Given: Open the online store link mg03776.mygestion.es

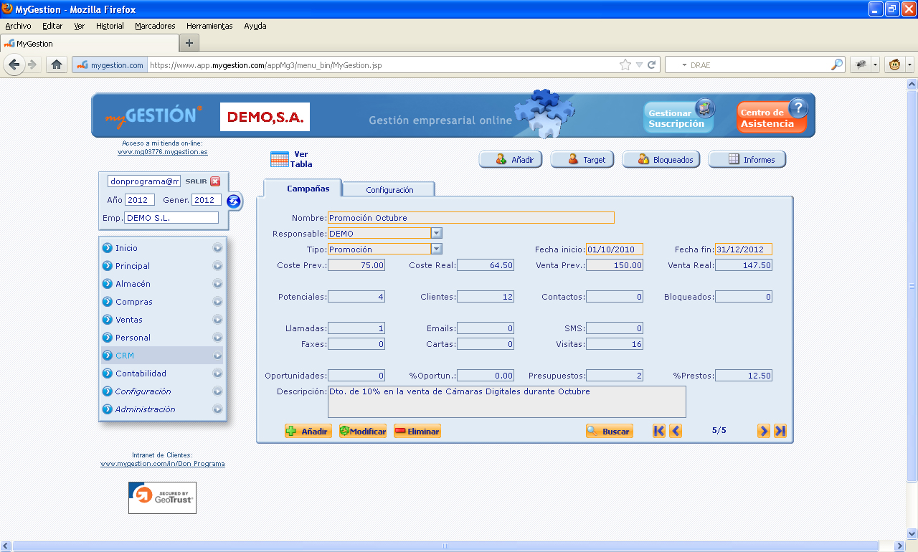Looking at the screenshot, I should pyautogui.click(x=163, y=152).
